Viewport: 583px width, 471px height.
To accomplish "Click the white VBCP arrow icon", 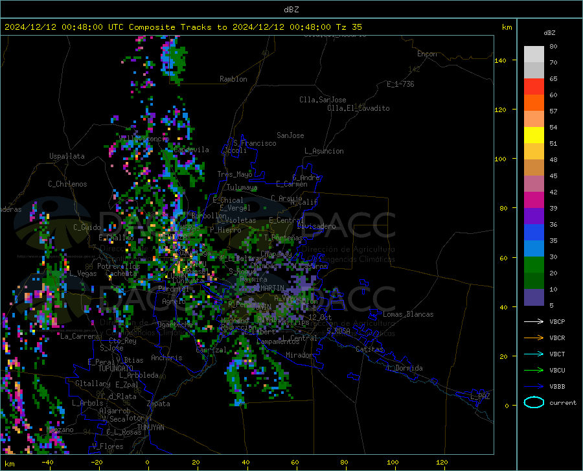I will 534,321.
